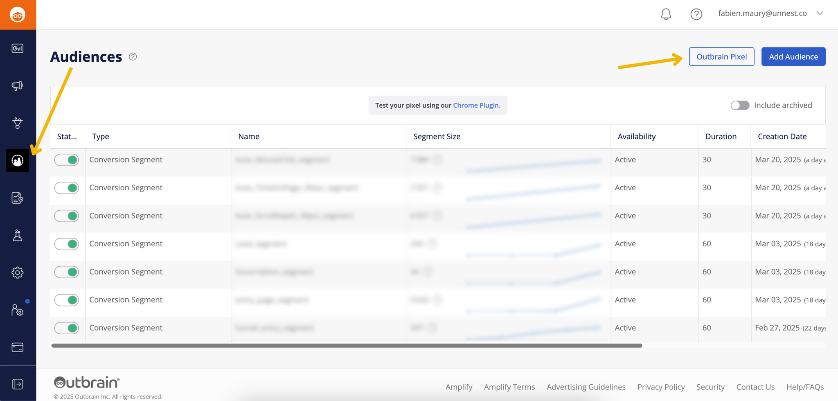The width and height of the screenshot is (838, 401).
Task: Click the Log out icon at sidebar bottom
Action: tap(17, 383)
